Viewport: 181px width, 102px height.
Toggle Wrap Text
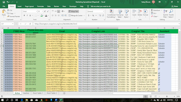tap(73, 11)
